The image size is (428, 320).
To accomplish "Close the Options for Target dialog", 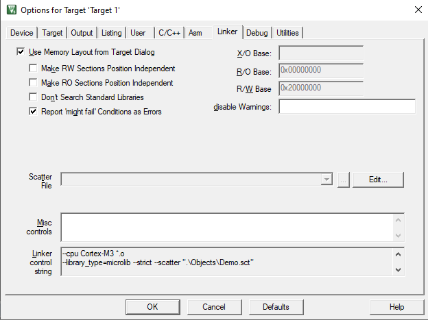I will pos(418,10).
